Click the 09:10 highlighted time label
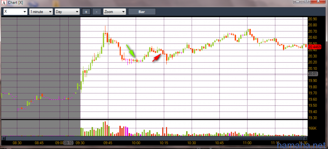328x149 pixels. 68,143
